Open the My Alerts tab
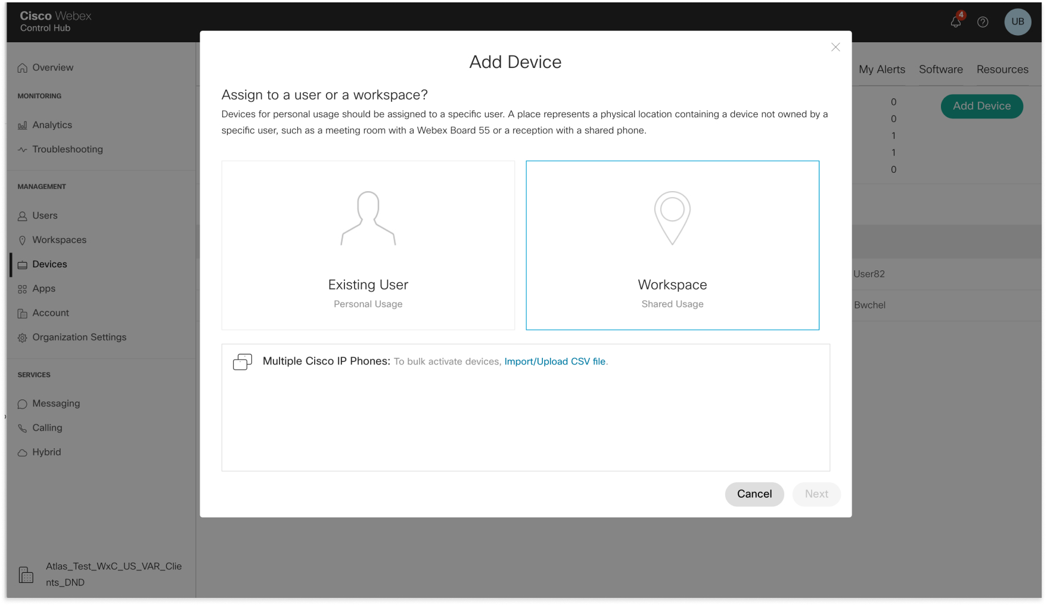Screen dimensions: 1047x605 [x=881, y=69]
